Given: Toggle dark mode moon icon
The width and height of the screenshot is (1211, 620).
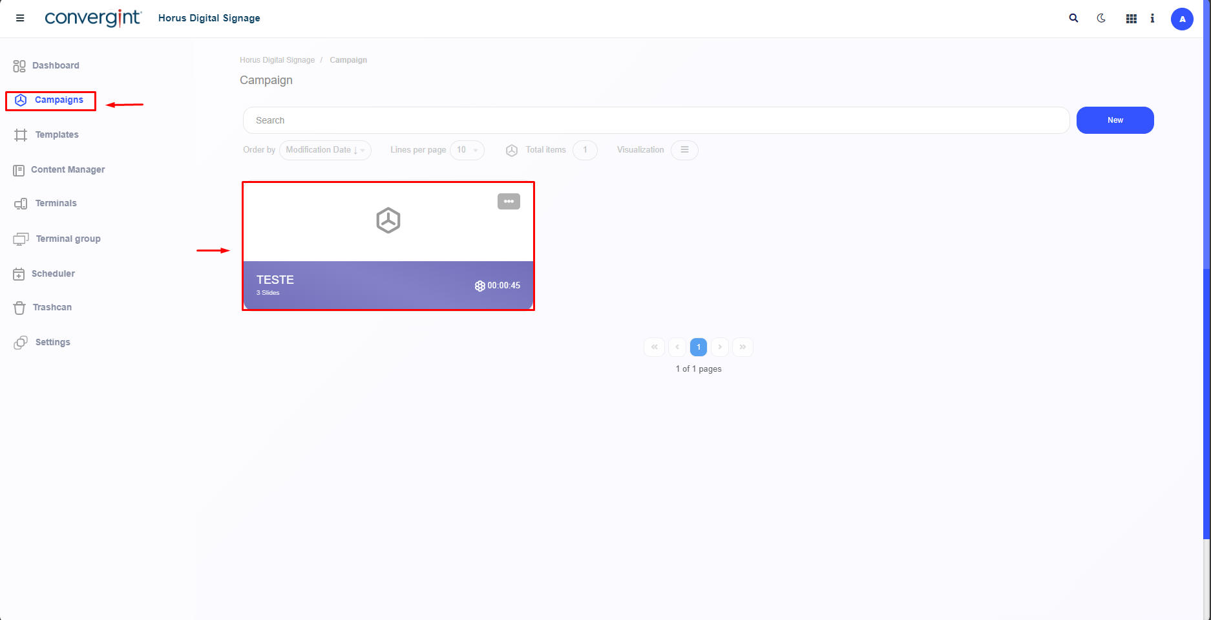Looking at the screenshot, I should coord(1101,18).
